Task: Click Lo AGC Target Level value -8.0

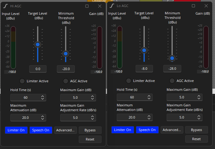Action: coord(144,69)
